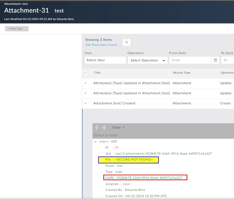Click Created On value 04-12-2024 15:20 PM
Screen dimensions: 234x199
[x=146, y=196]
